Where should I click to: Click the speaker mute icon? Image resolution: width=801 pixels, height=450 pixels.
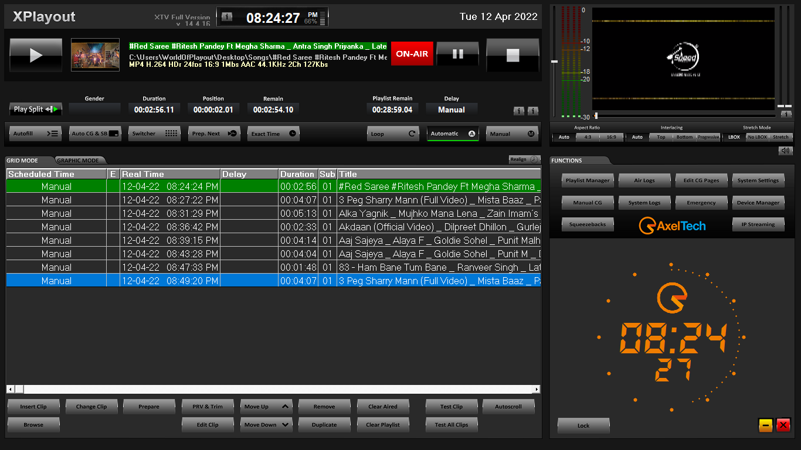[785, 151]
